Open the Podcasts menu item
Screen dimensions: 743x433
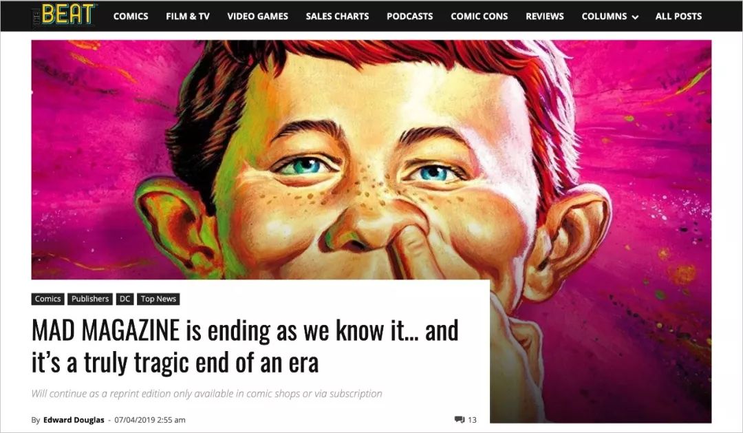(410, 16)
